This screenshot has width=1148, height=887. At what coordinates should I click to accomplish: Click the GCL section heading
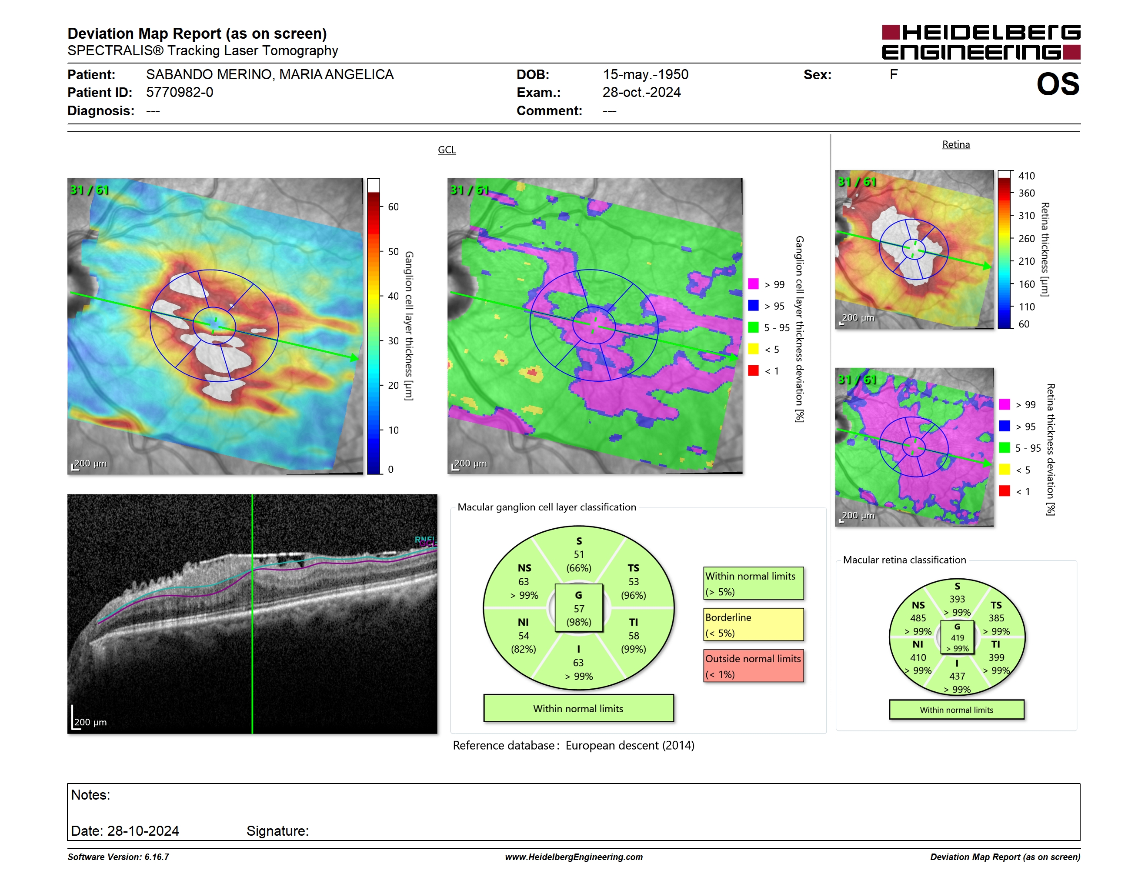point(447,150)
